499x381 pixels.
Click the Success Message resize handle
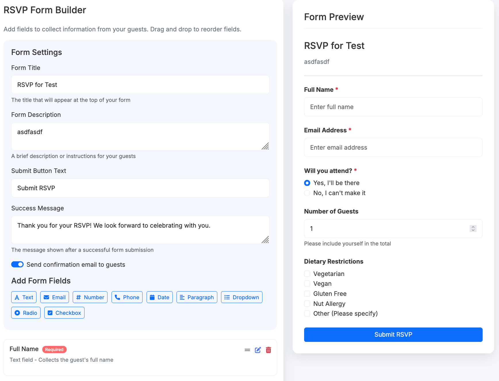[266, 240]
